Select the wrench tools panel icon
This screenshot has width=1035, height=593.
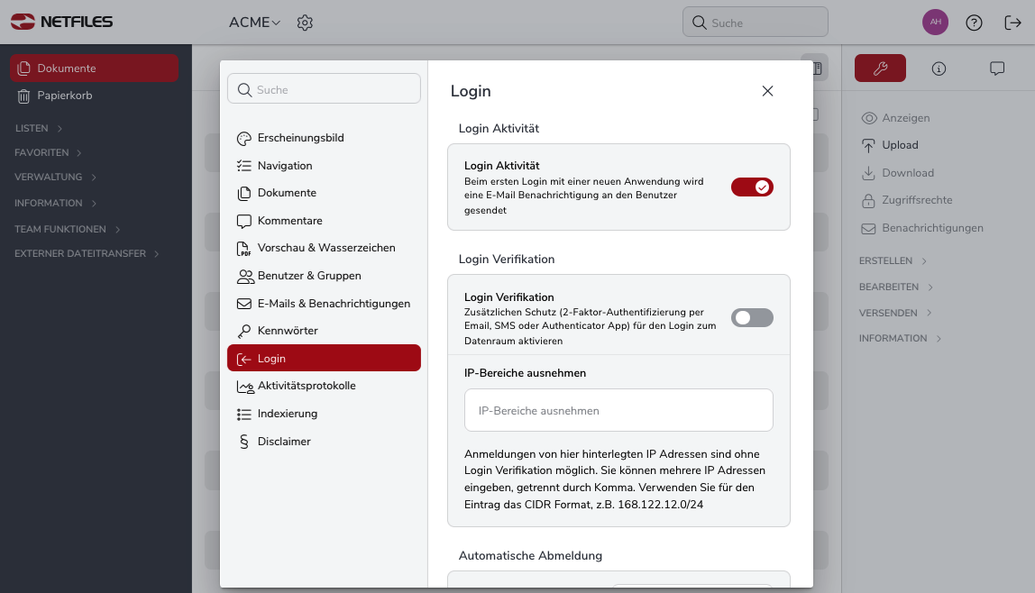click(880, 68)
